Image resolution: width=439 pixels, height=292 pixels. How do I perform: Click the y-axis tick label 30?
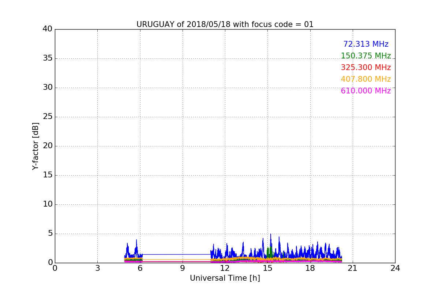[48, 88]
